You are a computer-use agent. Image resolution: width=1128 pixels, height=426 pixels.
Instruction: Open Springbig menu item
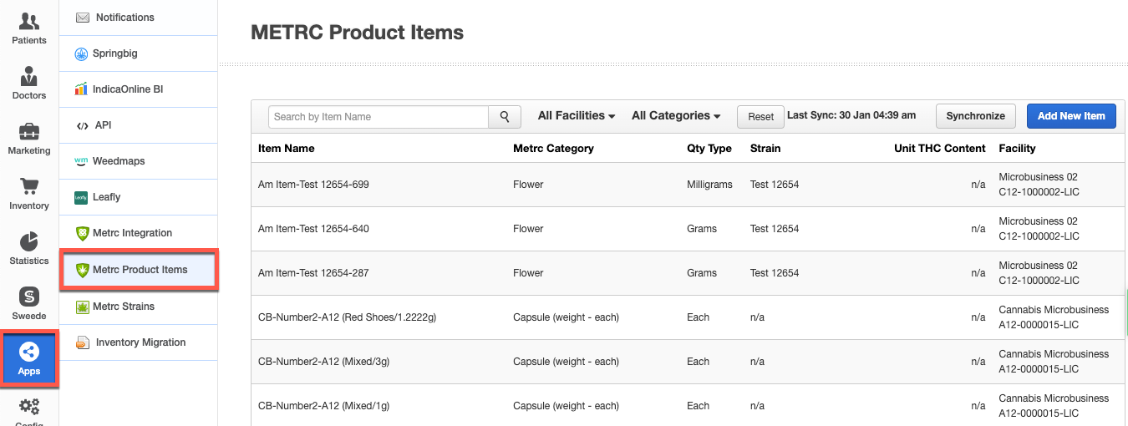[x=139, y=53]
